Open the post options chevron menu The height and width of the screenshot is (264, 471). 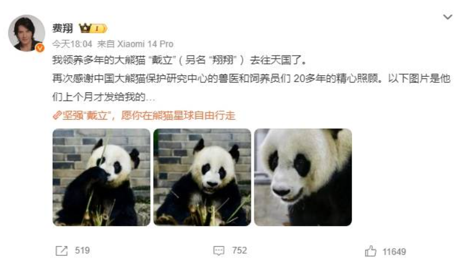click(448, 17)
